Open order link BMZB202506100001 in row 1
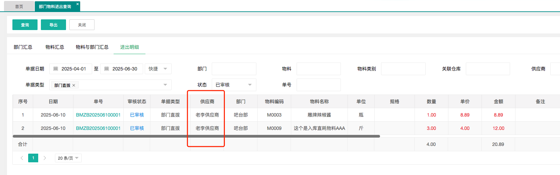The width and height of the screenshot is (560, 175). coord(98,115)
